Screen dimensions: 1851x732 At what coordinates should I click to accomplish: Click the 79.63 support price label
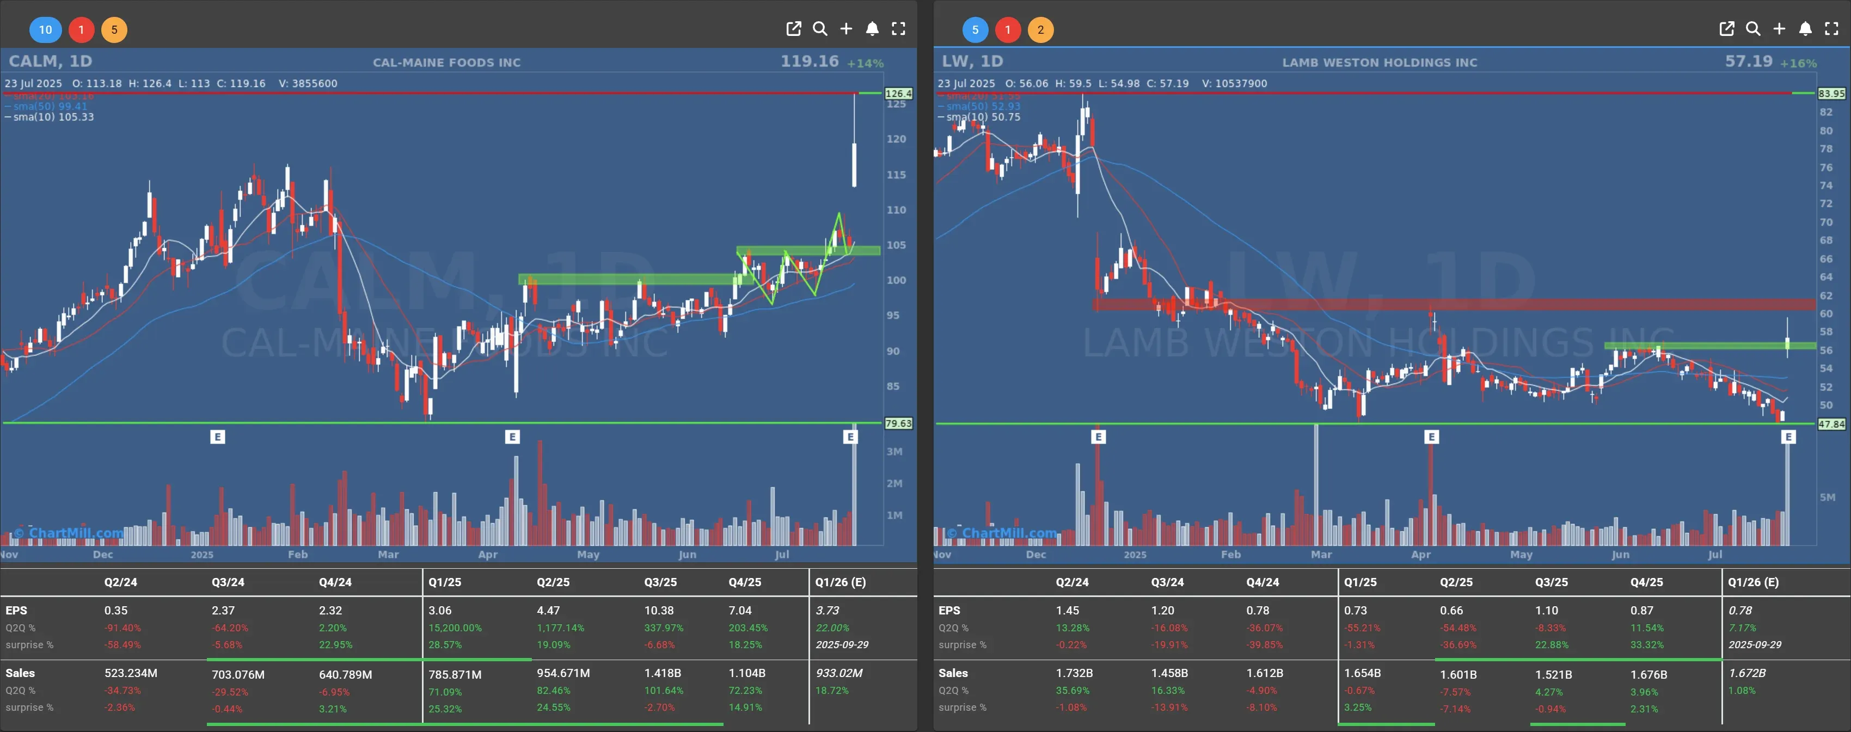pyautogui.click(x=898, y=424)
